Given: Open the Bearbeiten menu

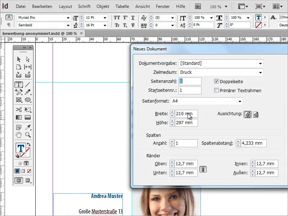Looking at the screenshot, I should tap(42, 6).
